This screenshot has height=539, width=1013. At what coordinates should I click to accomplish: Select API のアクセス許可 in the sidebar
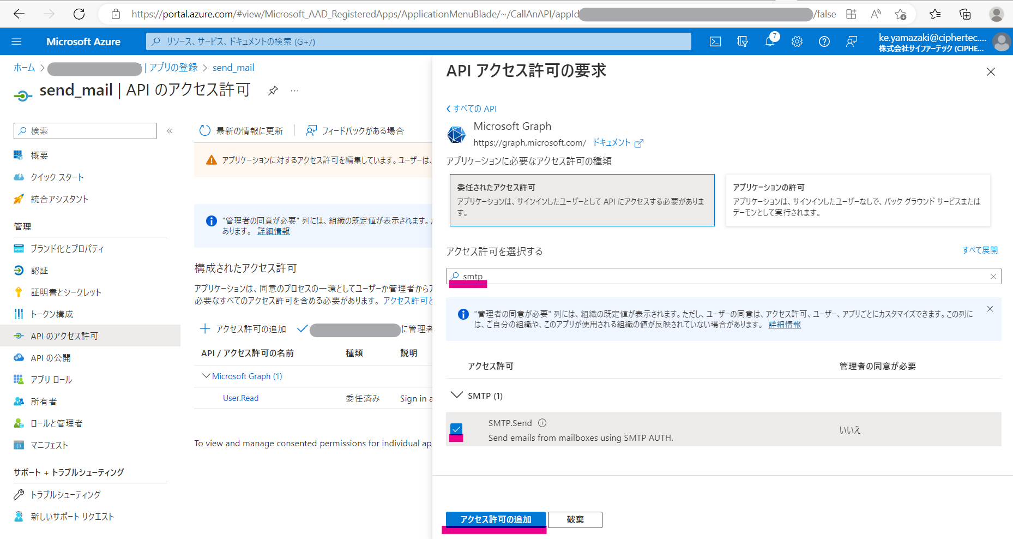(x=91, y=336)
